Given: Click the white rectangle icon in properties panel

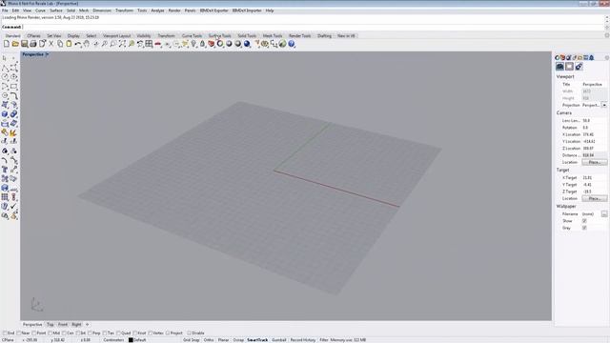Looking at the screenshot, I should click(x=569, y=67).
